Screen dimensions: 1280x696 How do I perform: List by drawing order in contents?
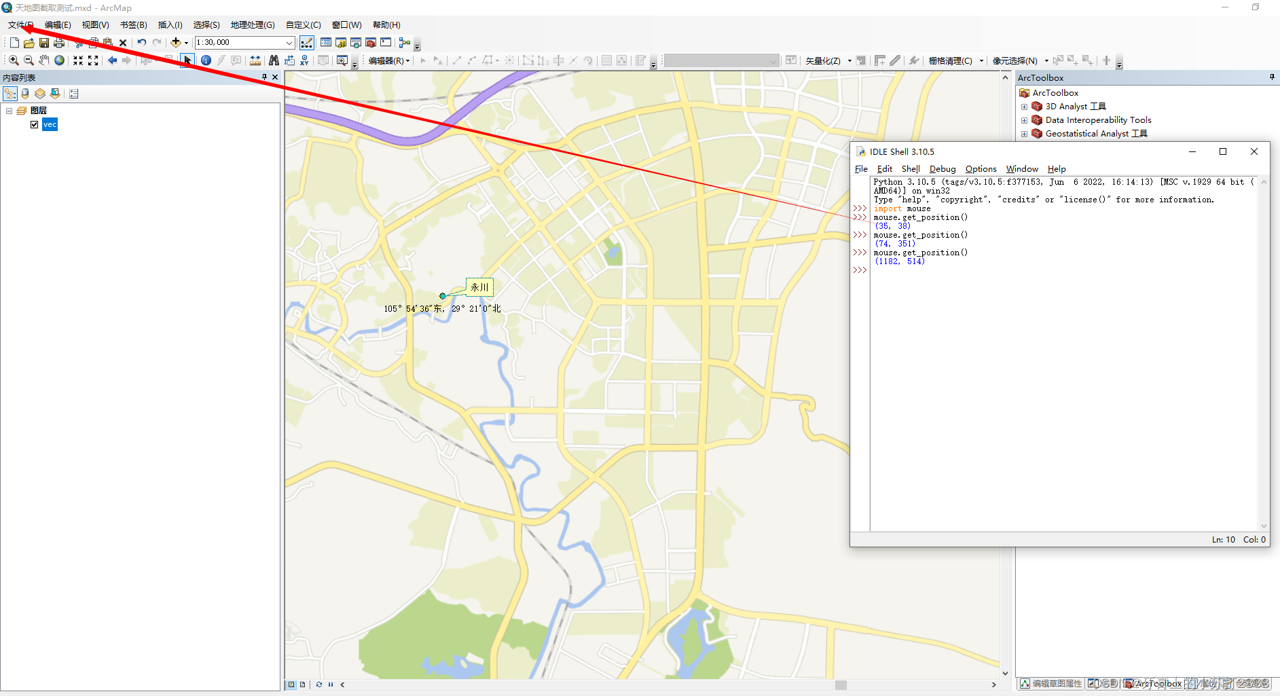click(x=10, y=94)
